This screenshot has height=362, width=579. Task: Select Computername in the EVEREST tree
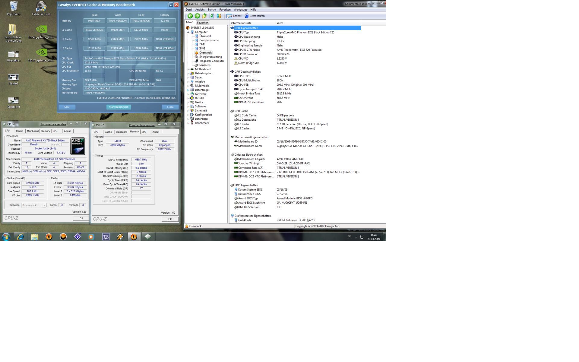tap(209, 40)
